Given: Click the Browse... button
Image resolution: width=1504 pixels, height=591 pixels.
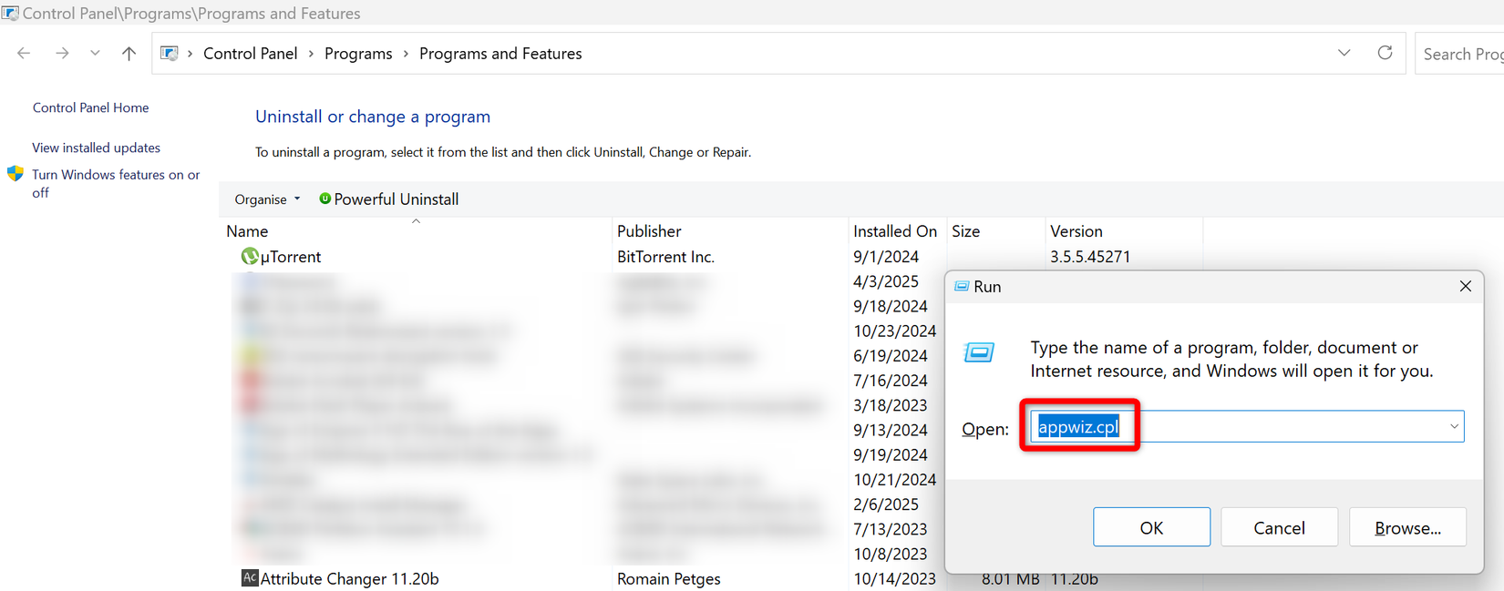Looking at the screenshot, I should point(1406,528).
